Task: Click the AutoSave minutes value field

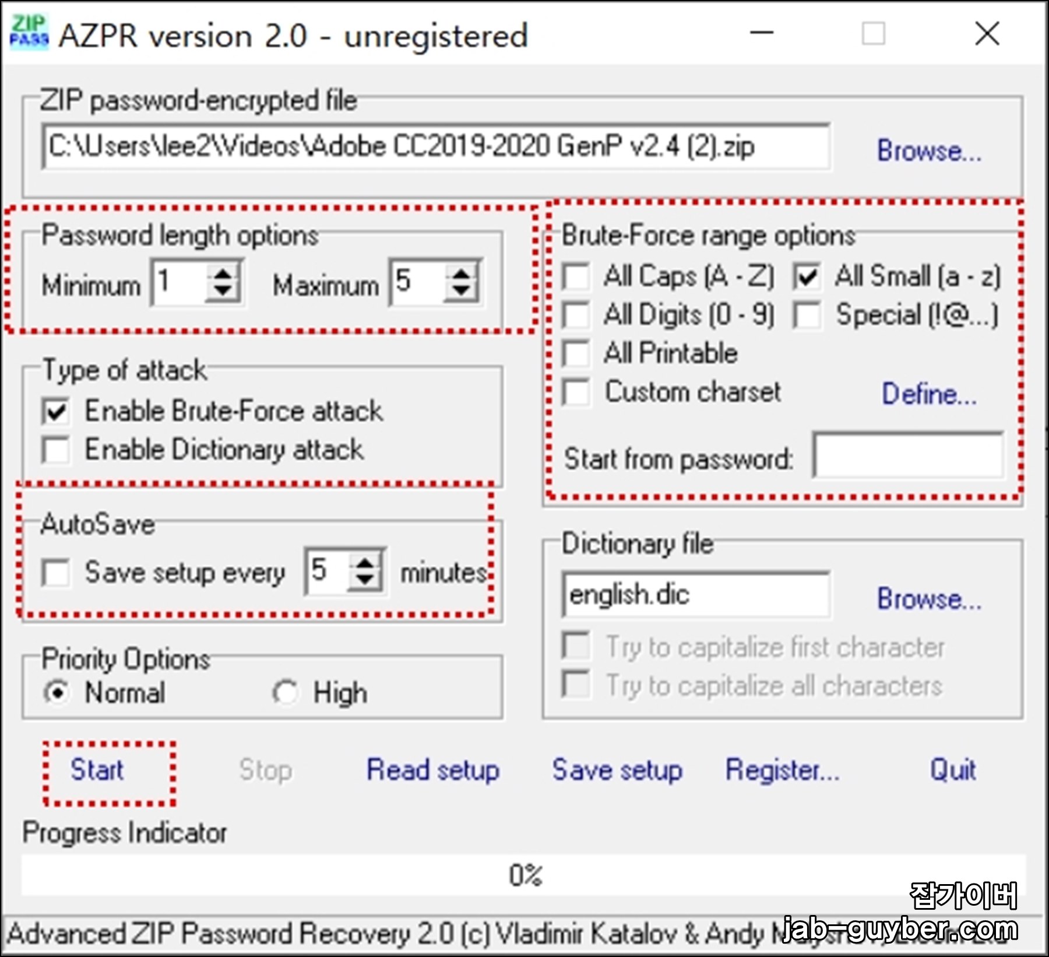Action: coord(328,572)
